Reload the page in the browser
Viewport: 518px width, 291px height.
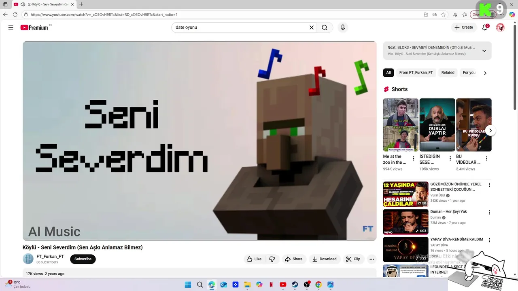(15, 15)
